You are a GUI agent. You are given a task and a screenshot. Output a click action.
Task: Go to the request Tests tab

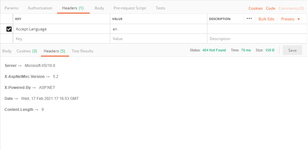[x=160, y=8]
